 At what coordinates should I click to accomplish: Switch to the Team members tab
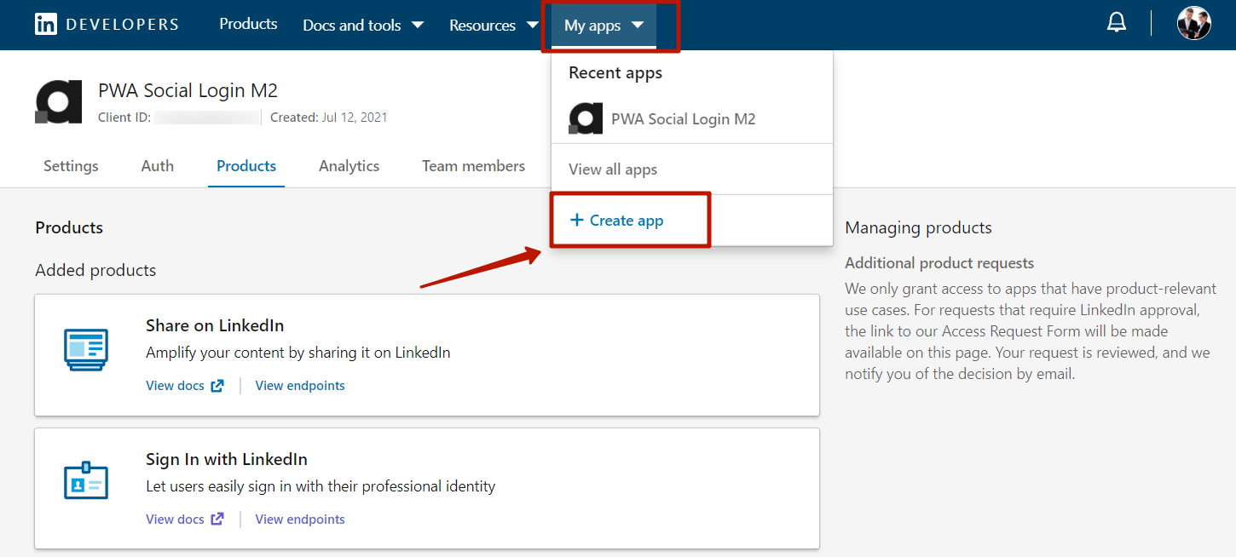click(474, 166)
